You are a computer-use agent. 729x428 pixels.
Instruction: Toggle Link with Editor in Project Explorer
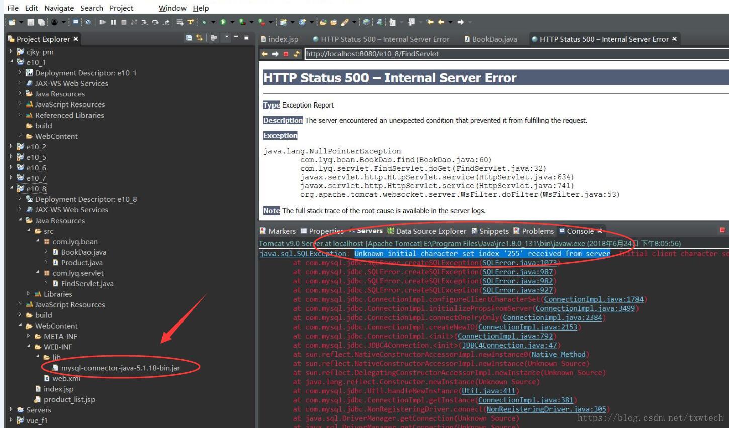tap(200, 38)
